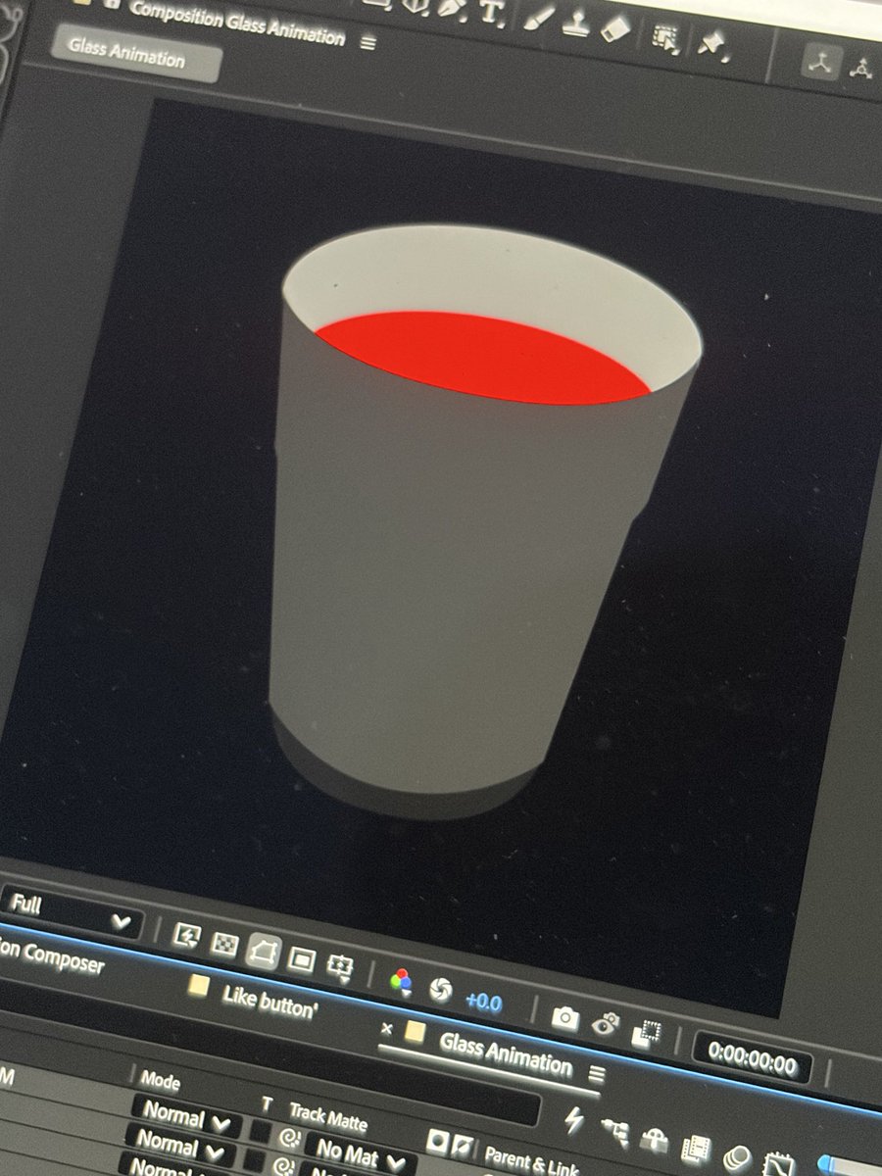Click the +0.0 exposure value

(483, 1001)
